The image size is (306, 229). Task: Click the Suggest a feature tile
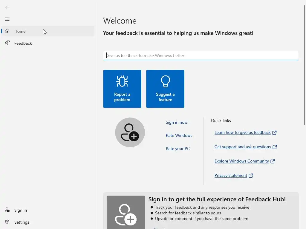click(165, 89)
